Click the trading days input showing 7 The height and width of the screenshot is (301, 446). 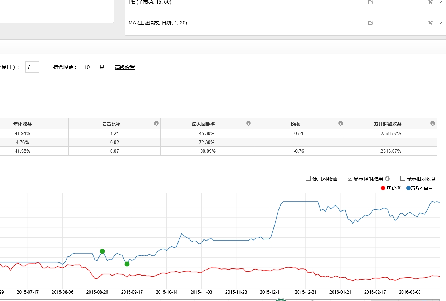32,67
